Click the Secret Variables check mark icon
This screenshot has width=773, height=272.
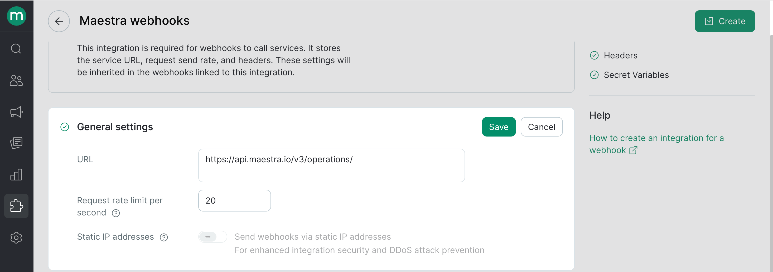594,75
